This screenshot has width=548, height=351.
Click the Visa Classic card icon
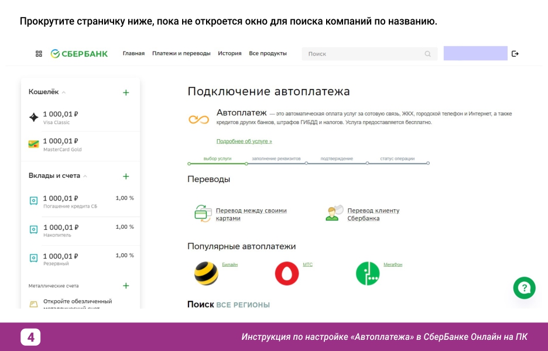tap(34, 117)
